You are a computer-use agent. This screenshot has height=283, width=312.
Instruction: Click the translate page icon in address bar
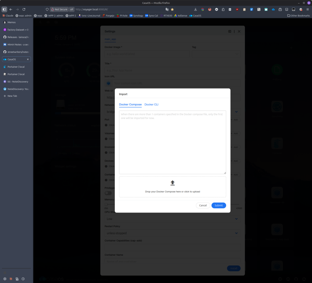click(x=167, y=9)
